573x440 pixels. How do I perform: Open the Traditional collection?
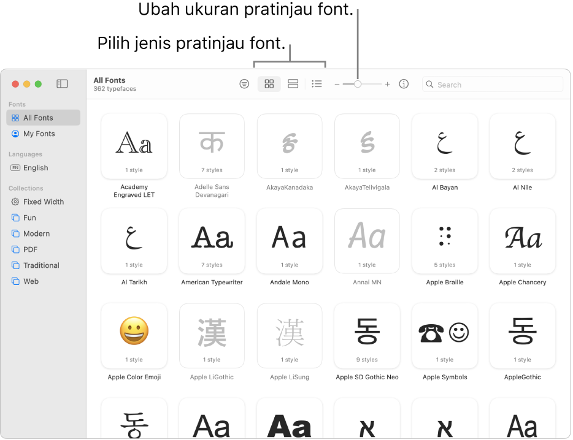[43, 265]
